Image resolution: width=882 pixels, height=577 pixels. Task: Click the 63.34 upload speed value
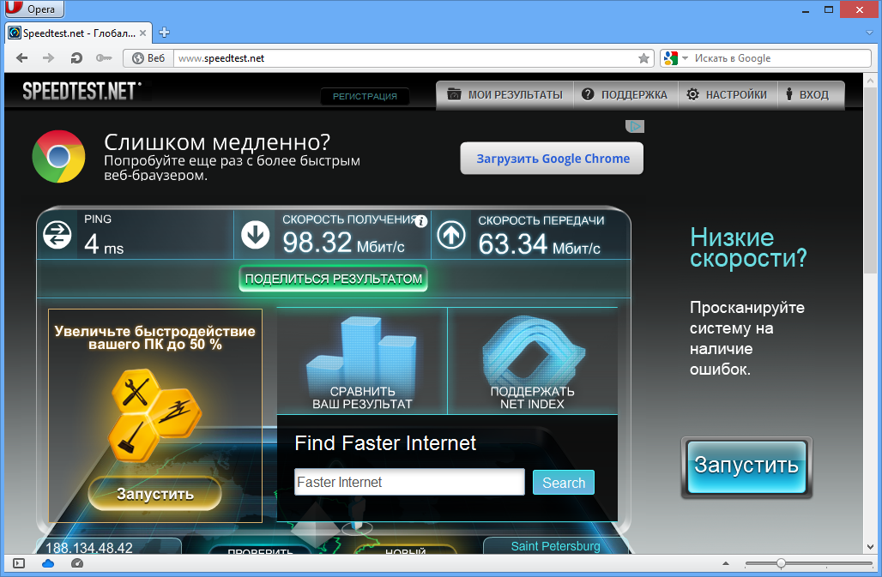pos(512,243)
